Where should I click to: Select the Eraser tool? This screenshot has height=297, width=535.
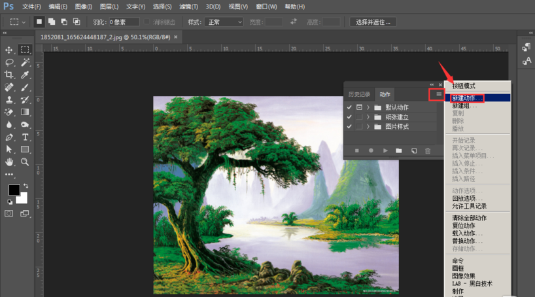click(x=9, y=112)
